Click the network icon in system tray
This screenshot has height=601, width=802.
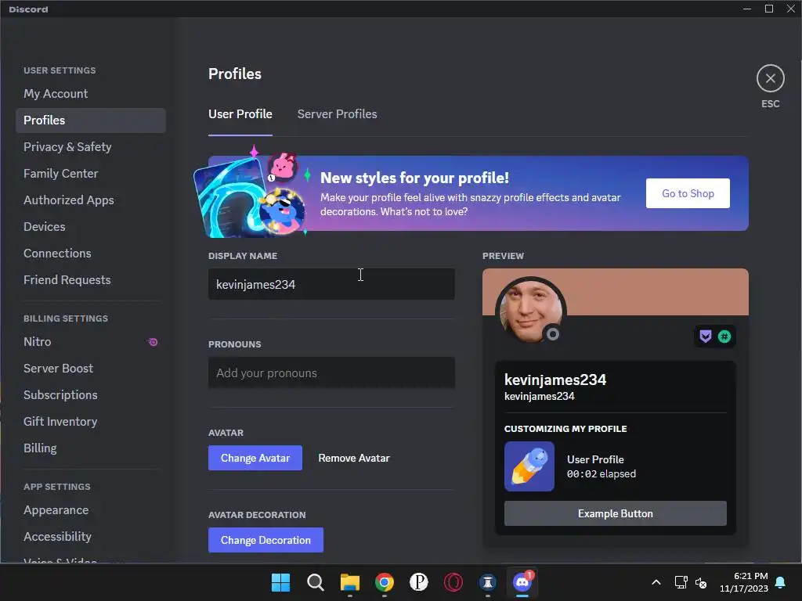tap(681, 582)
